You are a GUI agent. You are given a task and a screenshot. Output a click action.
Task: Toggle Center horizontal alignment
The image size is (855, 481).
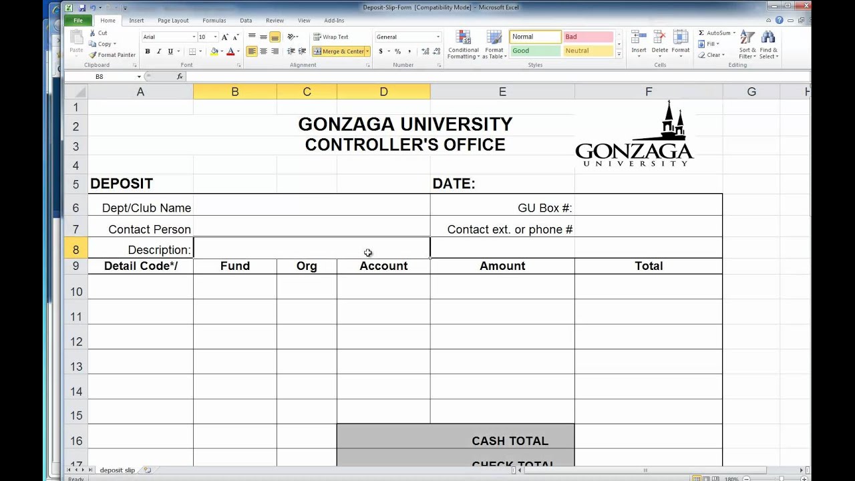pyautogui.click(x=263, y=51)
